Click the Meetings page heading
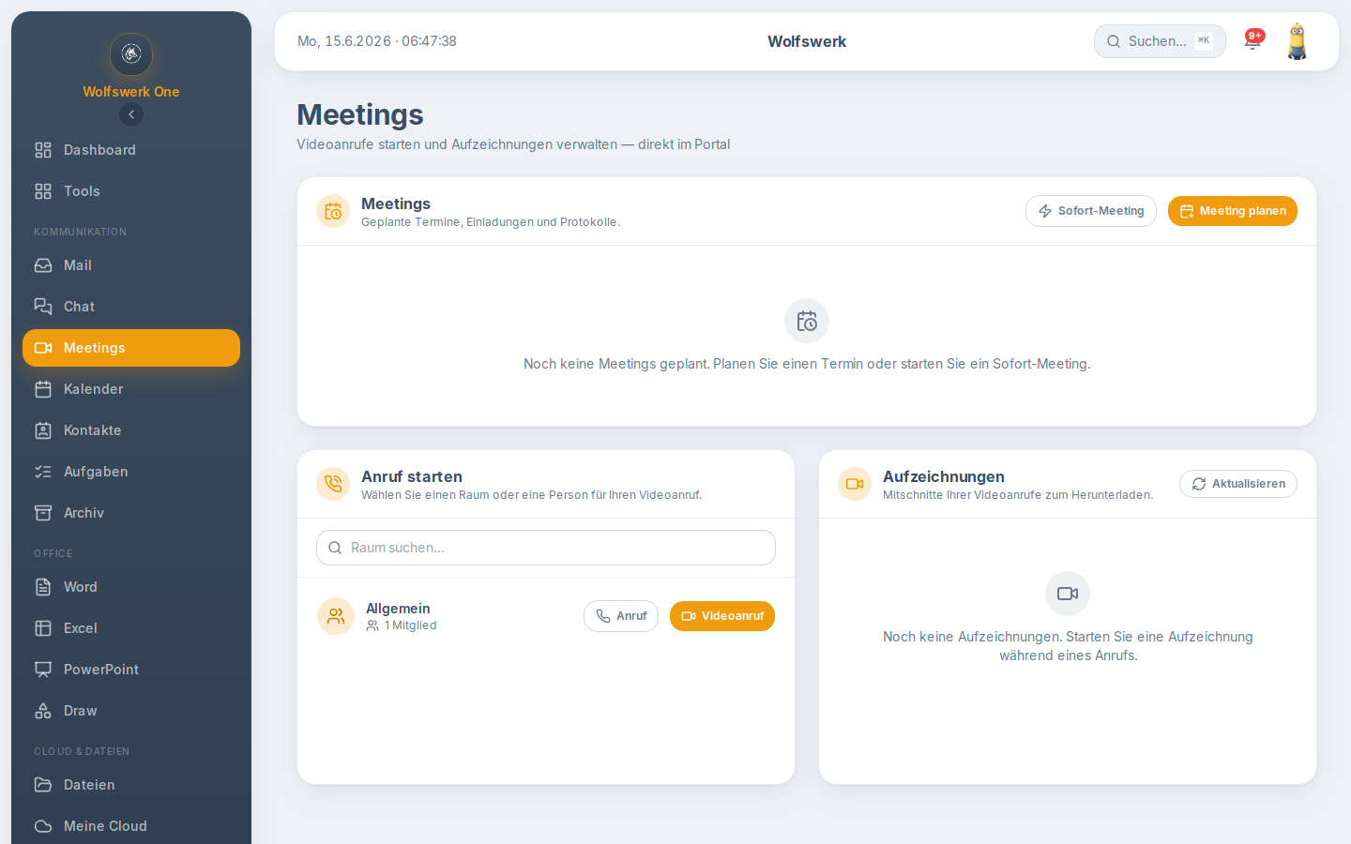The image size is (1351, 844). coord(360,114)
